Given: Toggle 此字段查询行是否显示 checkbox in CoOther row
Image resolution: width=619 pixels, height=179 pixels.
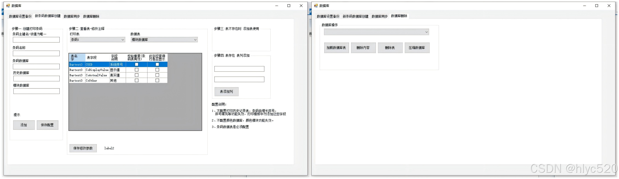Looking at the screenshot, I should [157, 80].
